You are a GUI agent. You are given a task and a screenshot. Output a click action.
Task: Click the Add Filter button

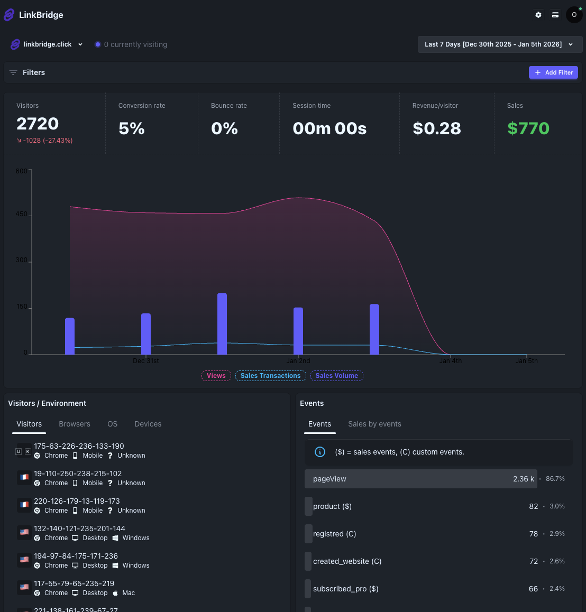point(553,72)
